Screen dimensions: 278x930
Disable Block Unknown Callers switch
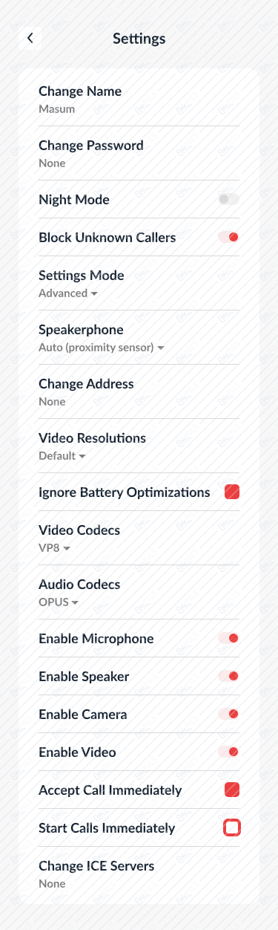pyautogui.click(x=229, y=237)
